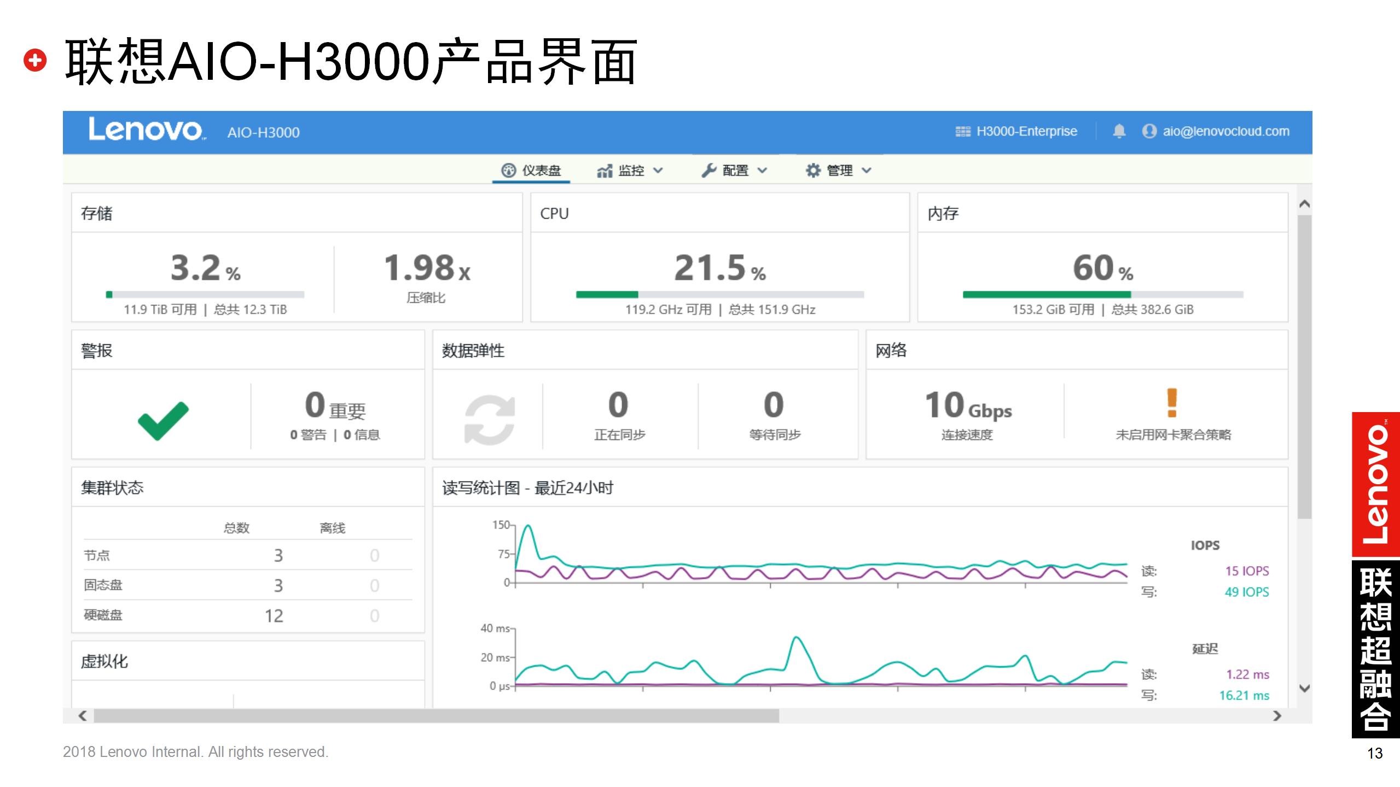
Task: Click the 总数 column header
Action: click(236, 528)
